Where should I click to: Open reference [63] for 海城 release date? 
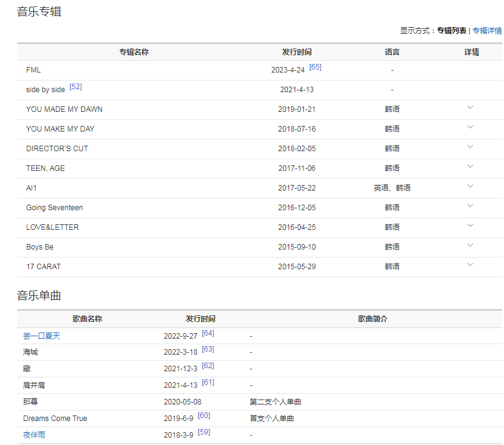click(208, 349)
